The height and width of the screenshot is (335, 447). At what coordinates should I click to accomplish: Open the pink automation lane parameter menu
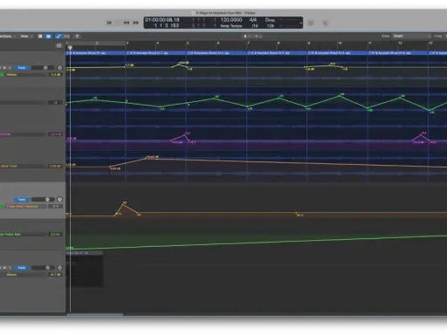coord(23,134)
